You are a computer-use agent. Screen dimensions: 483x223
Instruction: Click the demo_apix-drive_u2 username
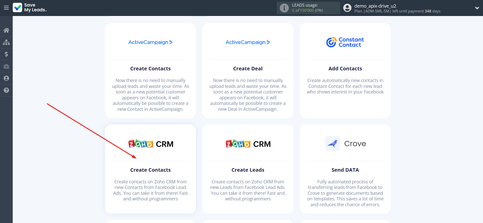pyautogui.click(x=375, y=6)
